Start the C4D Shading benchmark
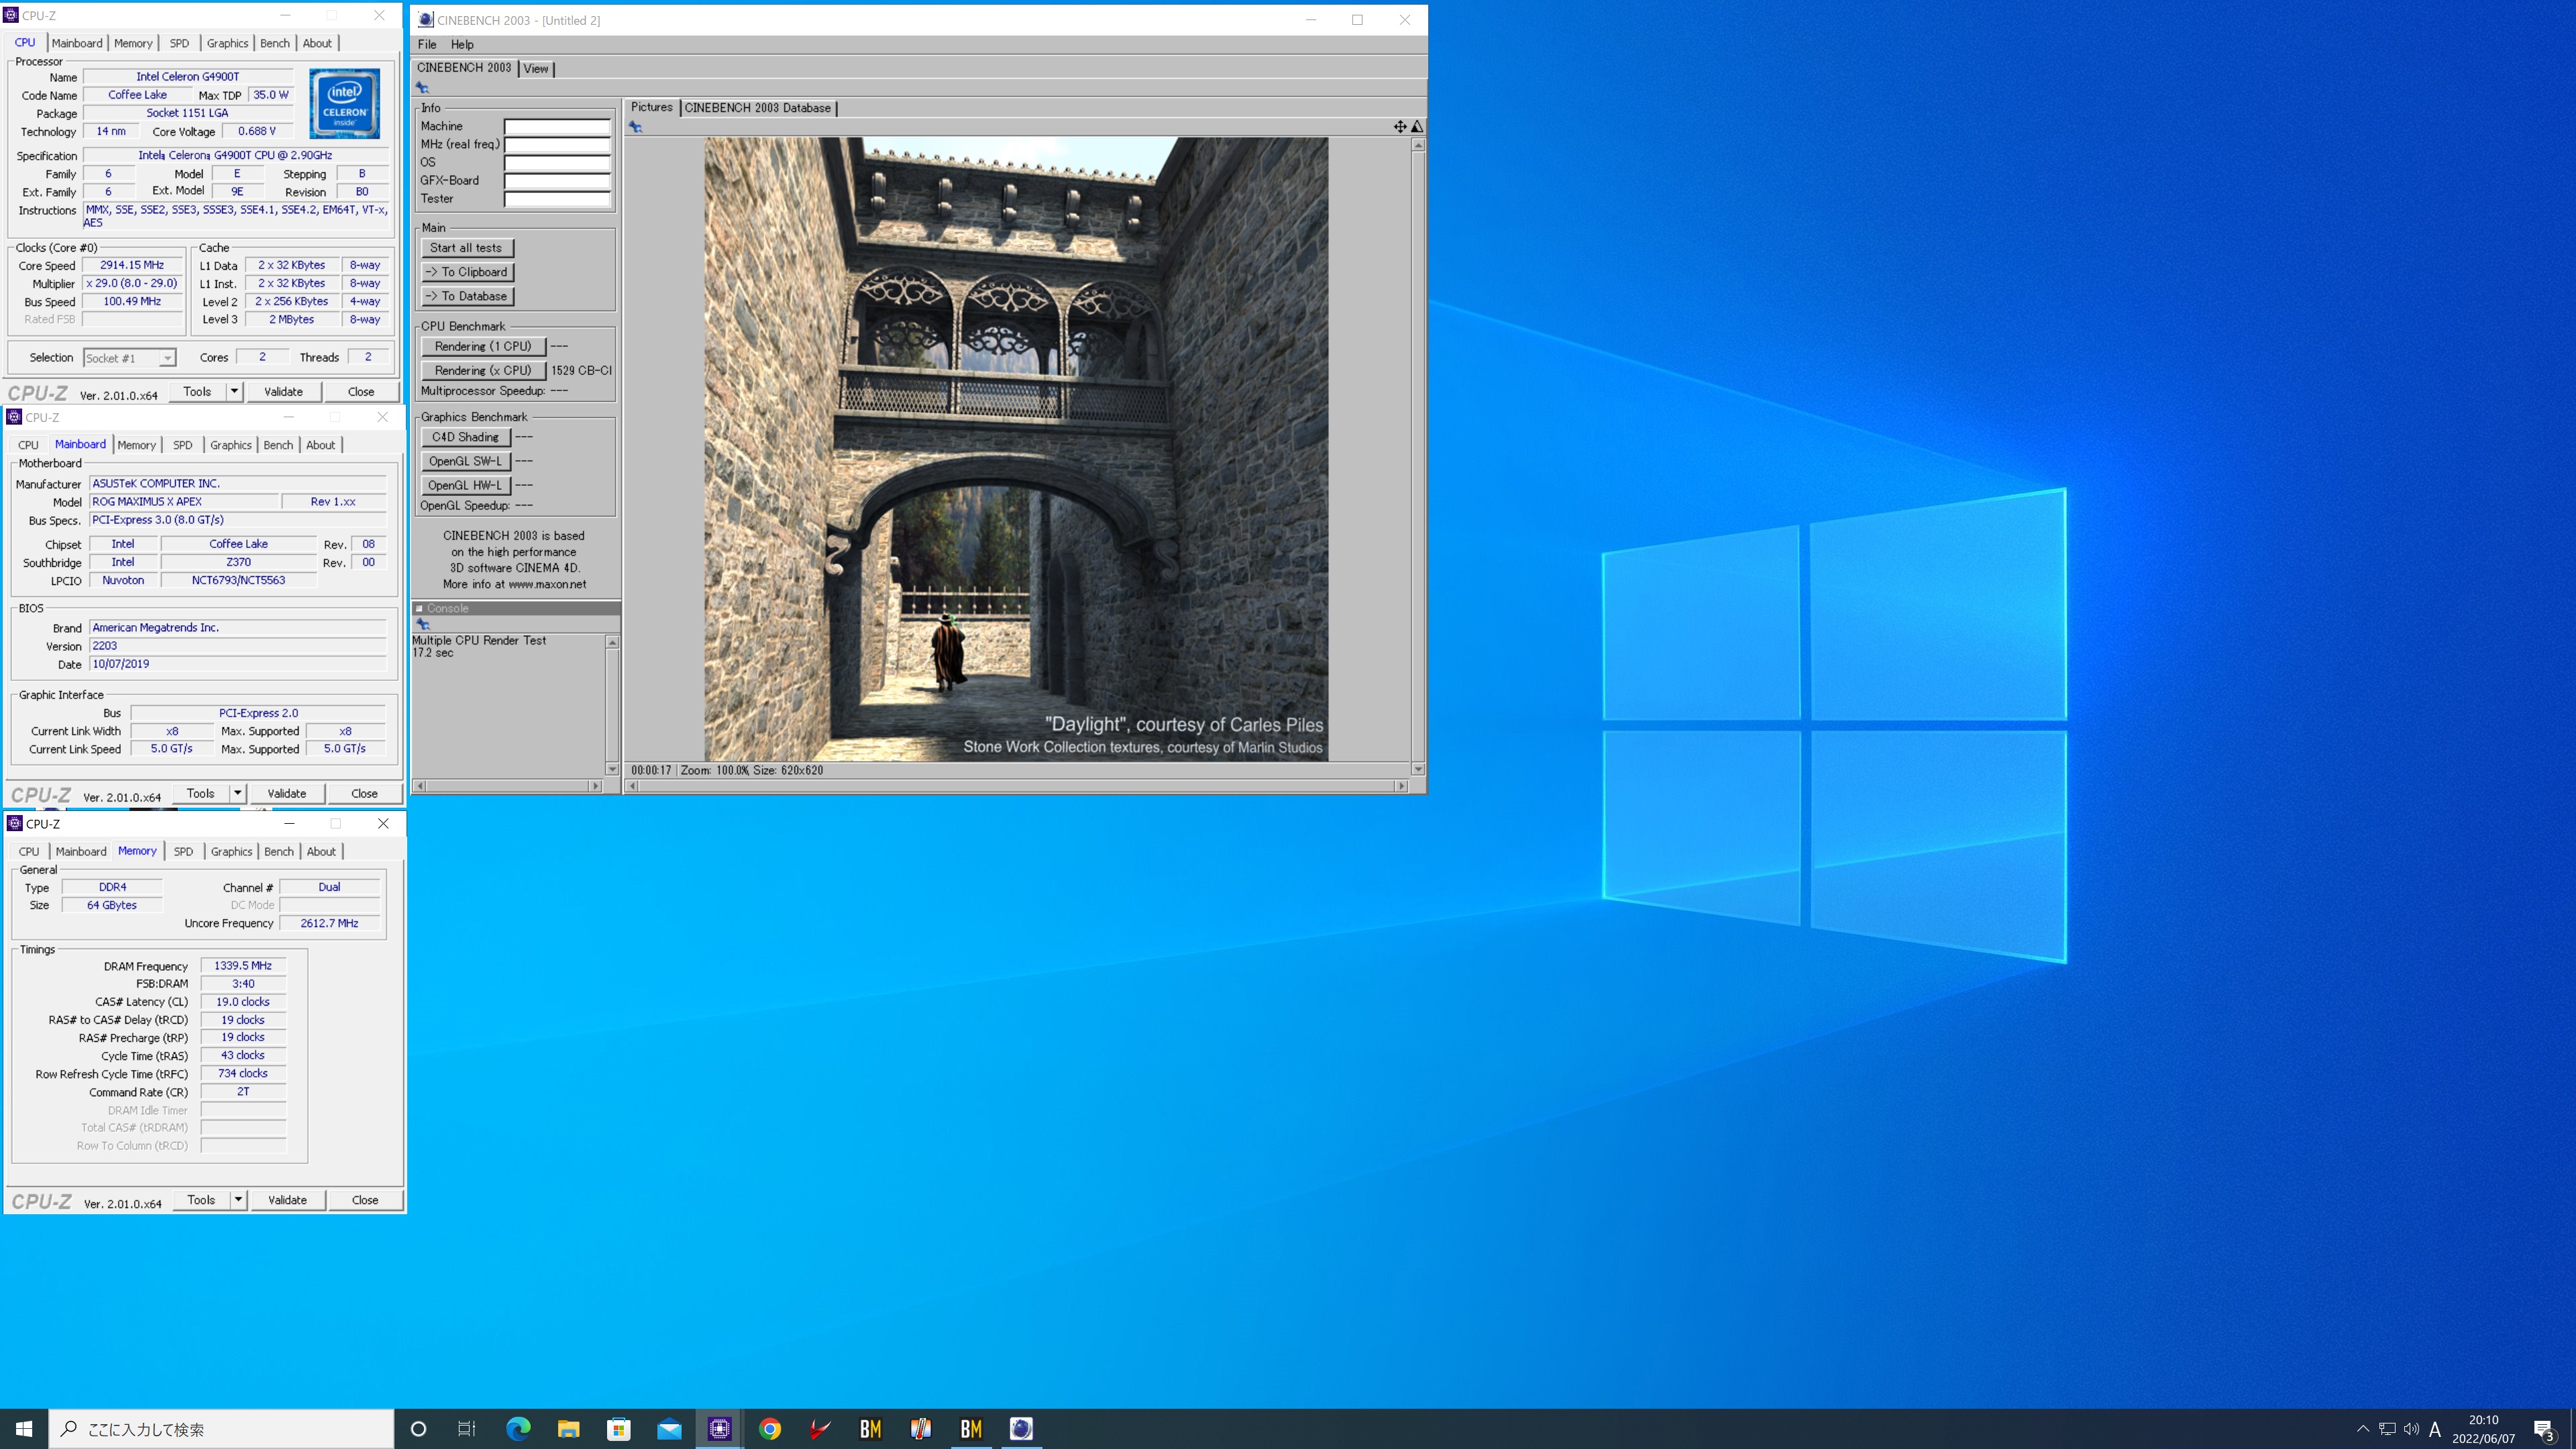2576x1449 pixels. (466, 437)
